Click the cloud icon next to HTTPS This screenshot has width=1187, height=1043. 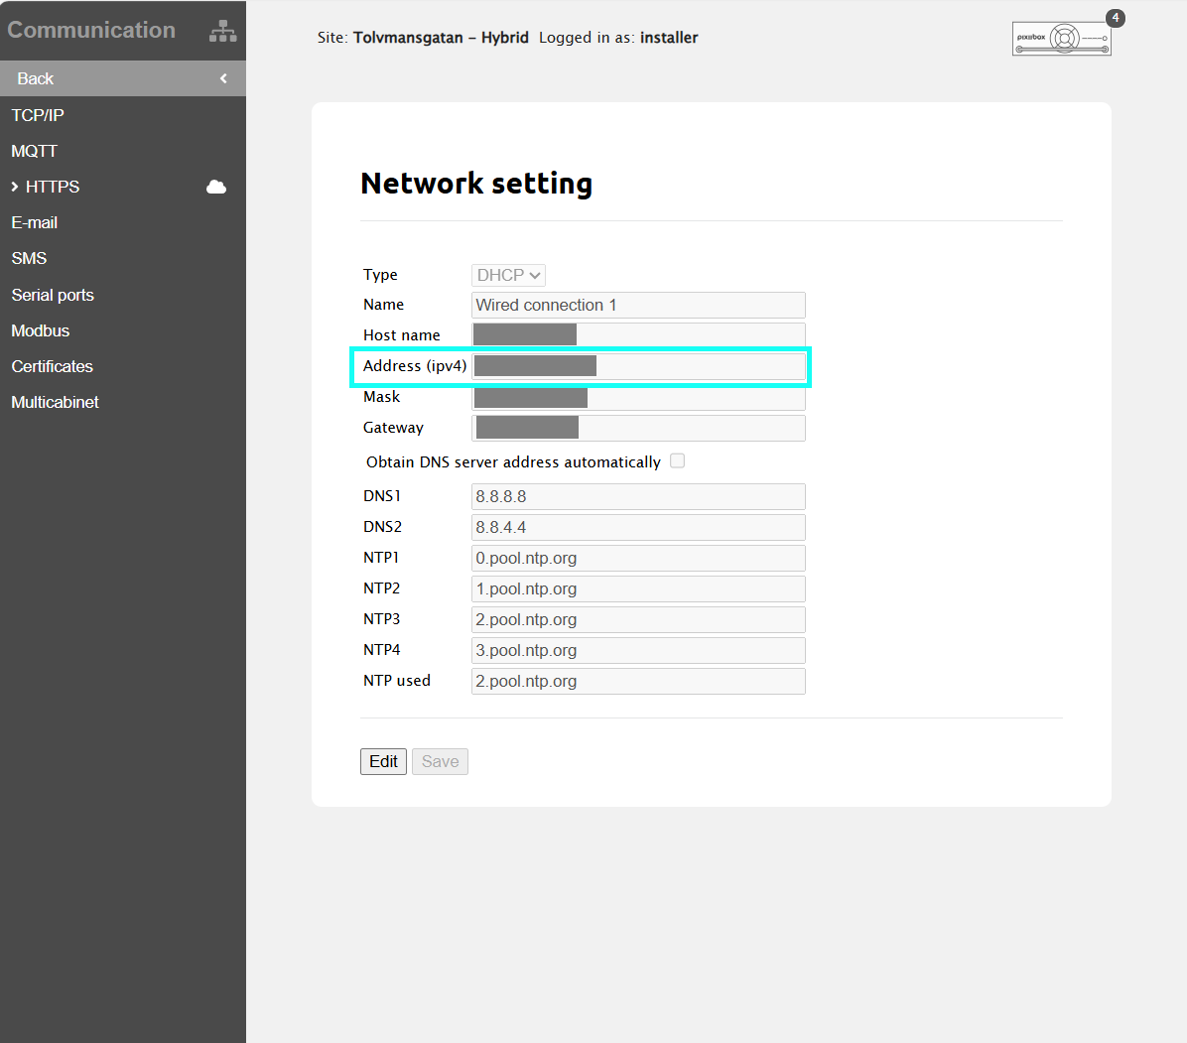[216, 187]
